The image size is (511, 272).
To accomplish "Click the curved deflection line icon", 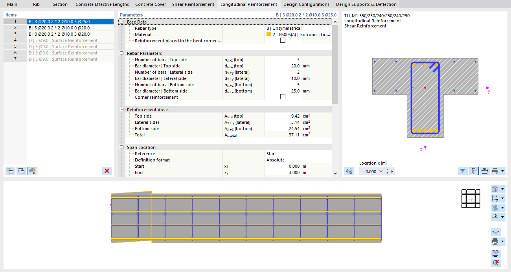I will (x=496, y=232).
